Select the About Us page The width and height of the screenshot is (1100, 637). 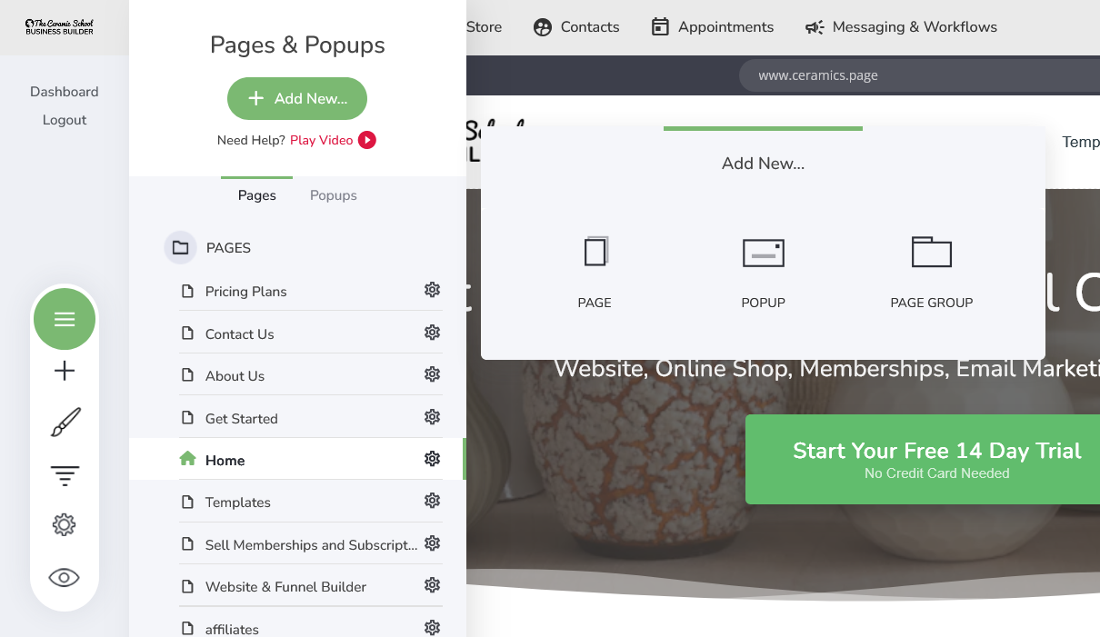pos(235,376)
